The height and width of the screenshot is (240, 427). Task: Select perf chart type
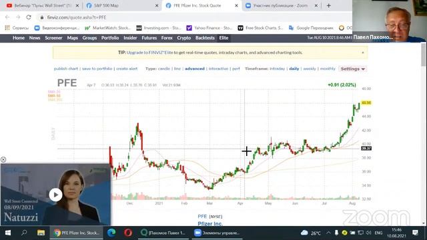[236, 69]
